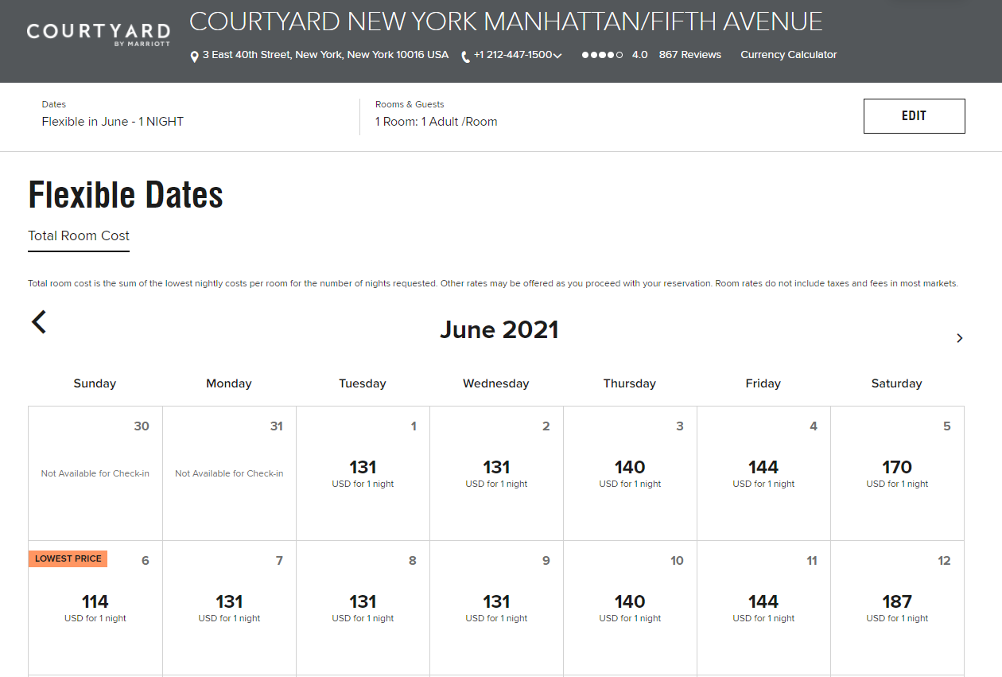Image resolution: width=1002 pixels, height=677 pixels.
Task: Select June 9 priced at 131 USD
Action: pyautogui.click(x=497, y=609)
